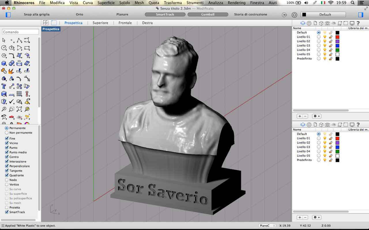
Task: Open monitor display tab in upper right panel
Action: point(352,23)
